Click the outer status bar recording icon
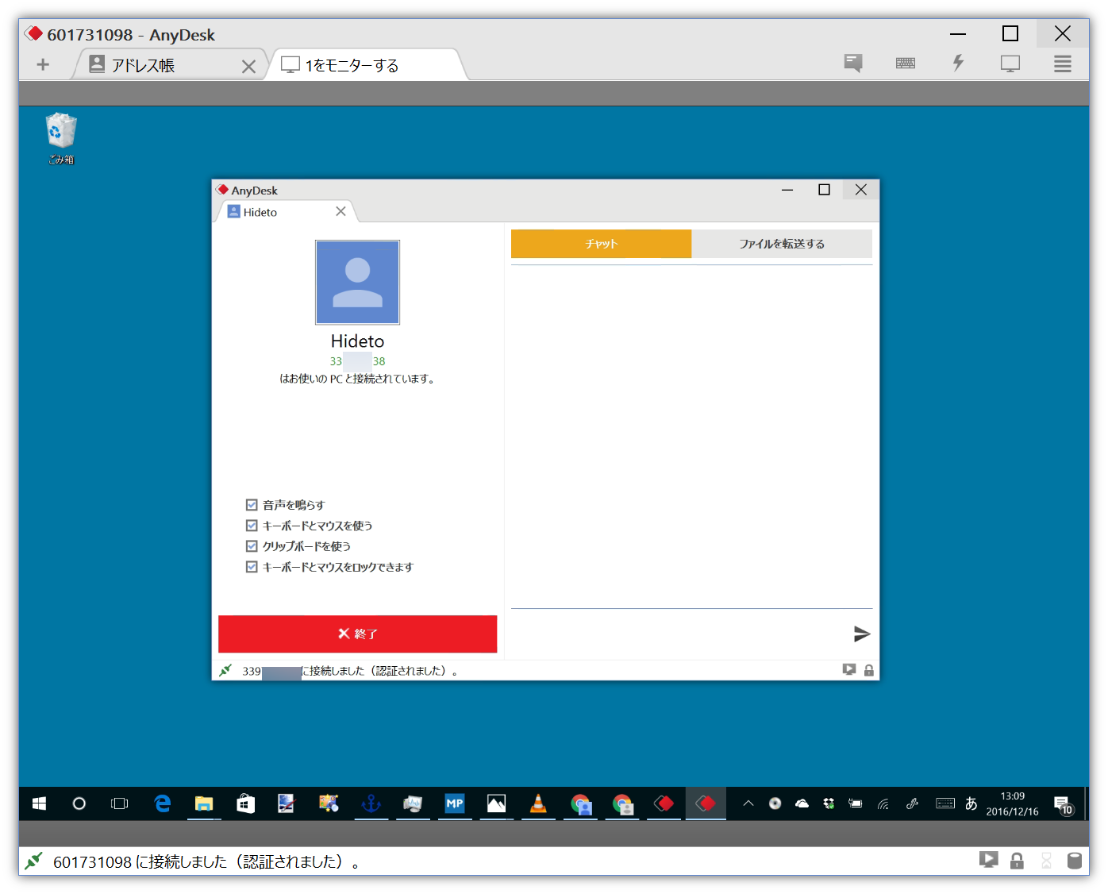This screenshot has width=1108, height=894. click(989, 860)
